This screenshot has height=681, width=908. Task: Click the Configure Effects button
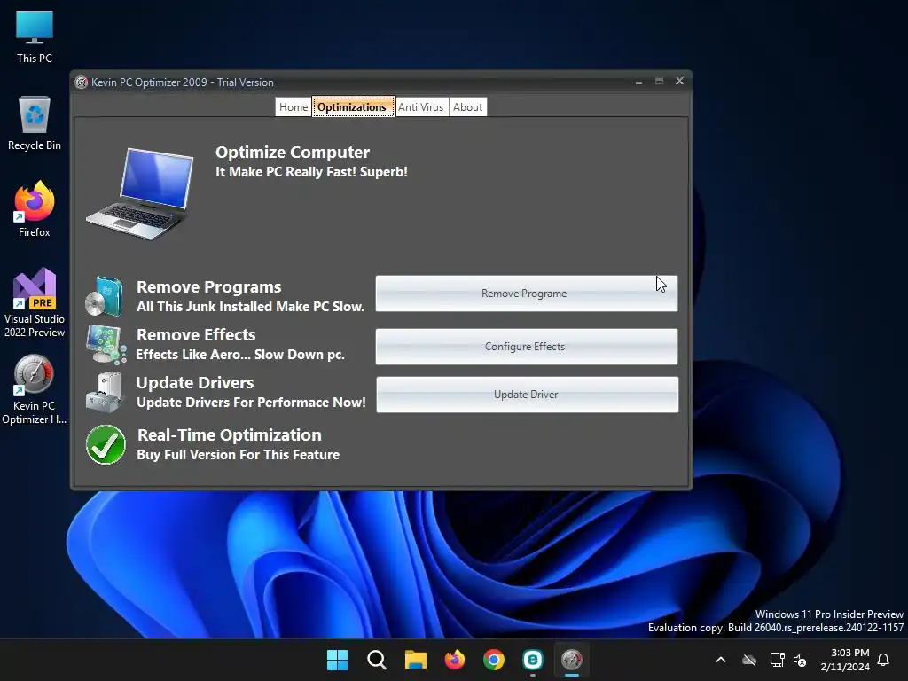527,347
